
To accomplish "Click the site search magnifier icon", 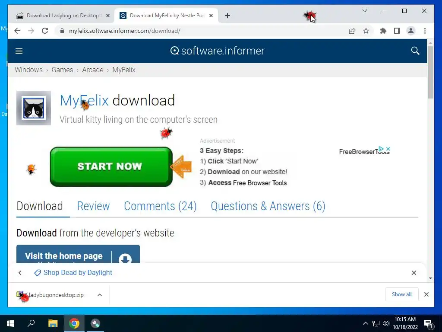I will coord(415,51).
